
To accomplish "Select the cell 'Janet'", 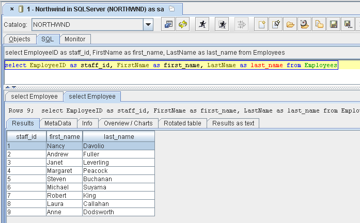I will (x=64, y=163).
